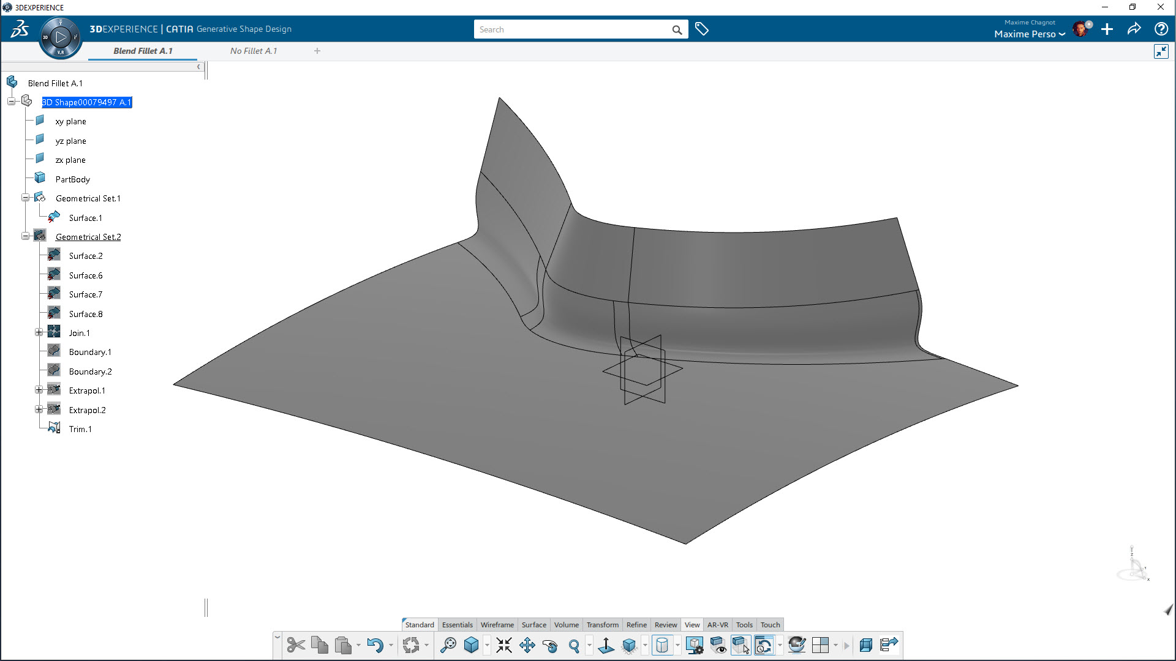The image size is (1176, 661).
Task: Click the Undo arrow icon
Action: [x=374, y=645]
